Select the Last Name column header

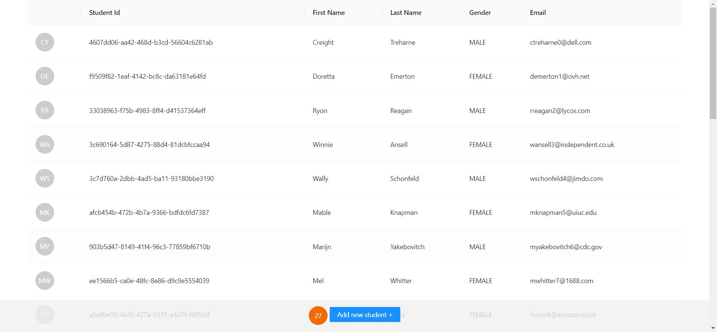[406, 13]
